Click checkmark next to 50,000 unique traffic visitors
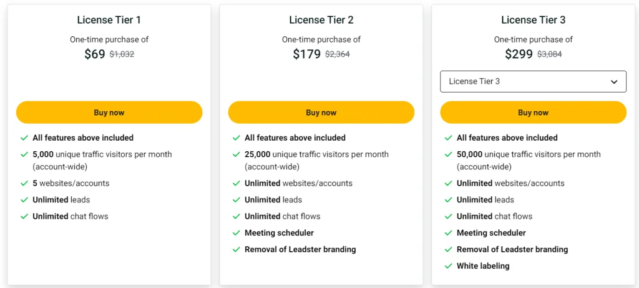The image size is (639, 288). (449, 154)
